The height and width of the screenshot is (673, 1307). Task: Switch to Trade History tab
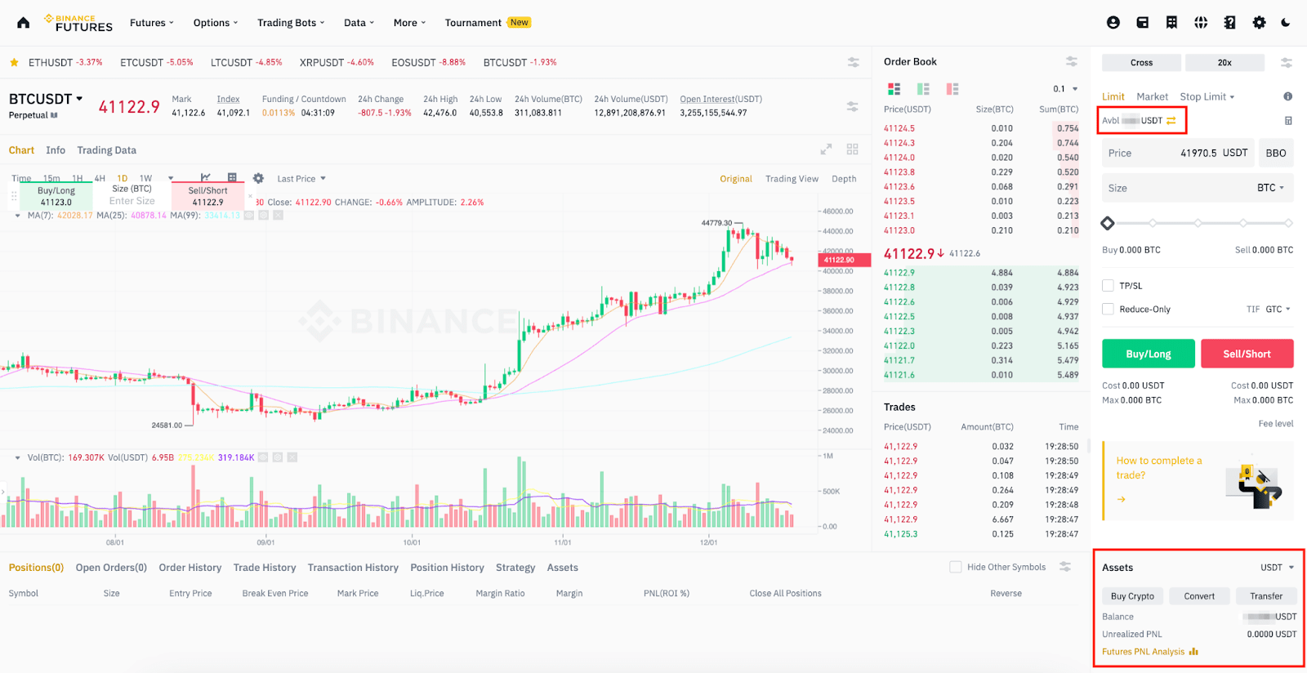tap(265, 568)
